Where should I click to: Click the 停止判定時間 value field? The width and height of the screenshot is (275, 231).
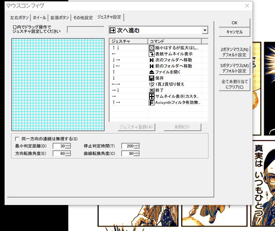coord(128,146)
